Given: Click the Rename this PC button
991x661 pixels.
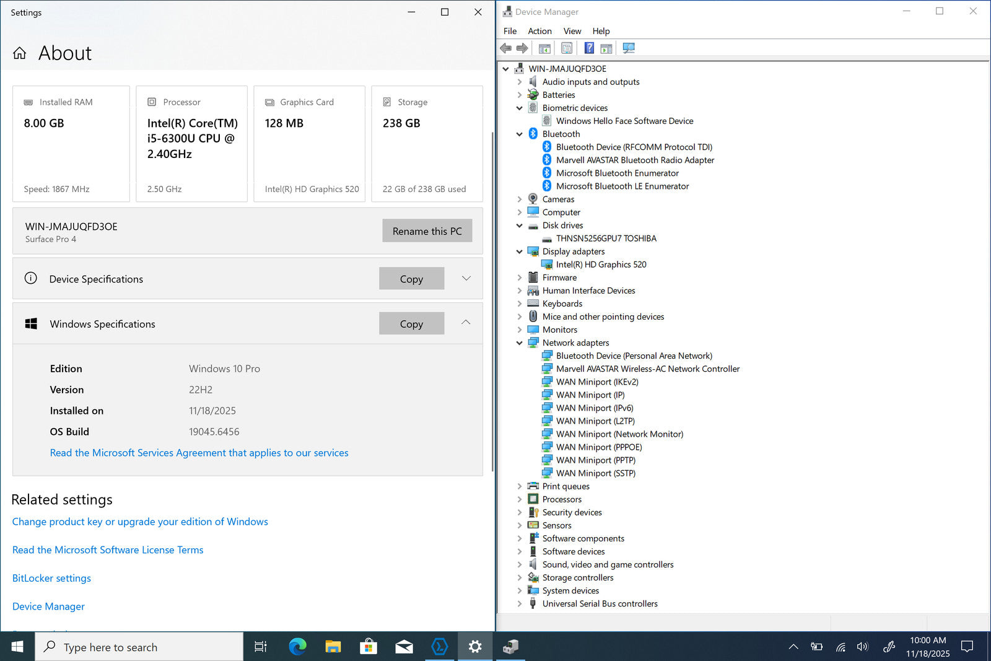Looking at the screenshot, I should (427, 231).
